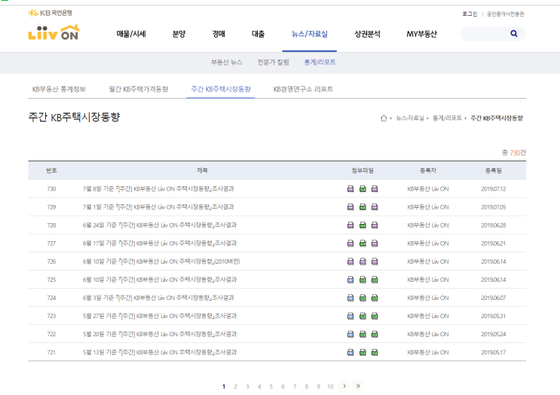Open the MY부동산 menu

click(422, 34)
